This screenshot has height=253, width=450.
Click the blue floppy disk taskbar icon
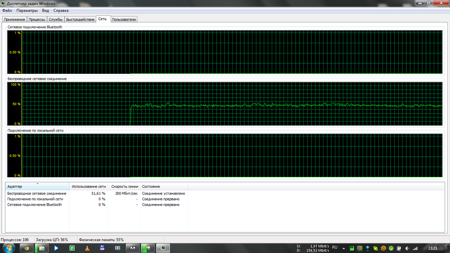102,248
